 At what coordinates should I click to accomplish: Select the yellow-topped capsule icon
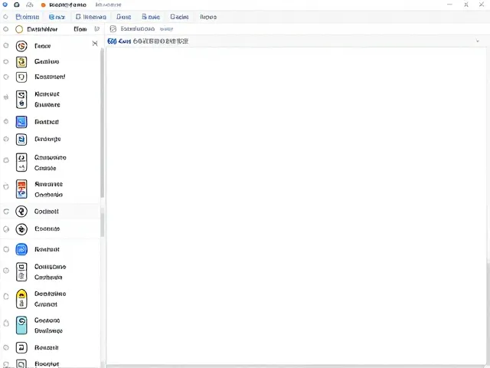tap(21, 299)
